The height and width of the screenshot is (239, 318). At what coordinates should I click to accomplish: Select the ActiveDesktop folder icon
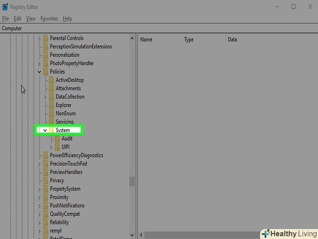click(52, 80)
